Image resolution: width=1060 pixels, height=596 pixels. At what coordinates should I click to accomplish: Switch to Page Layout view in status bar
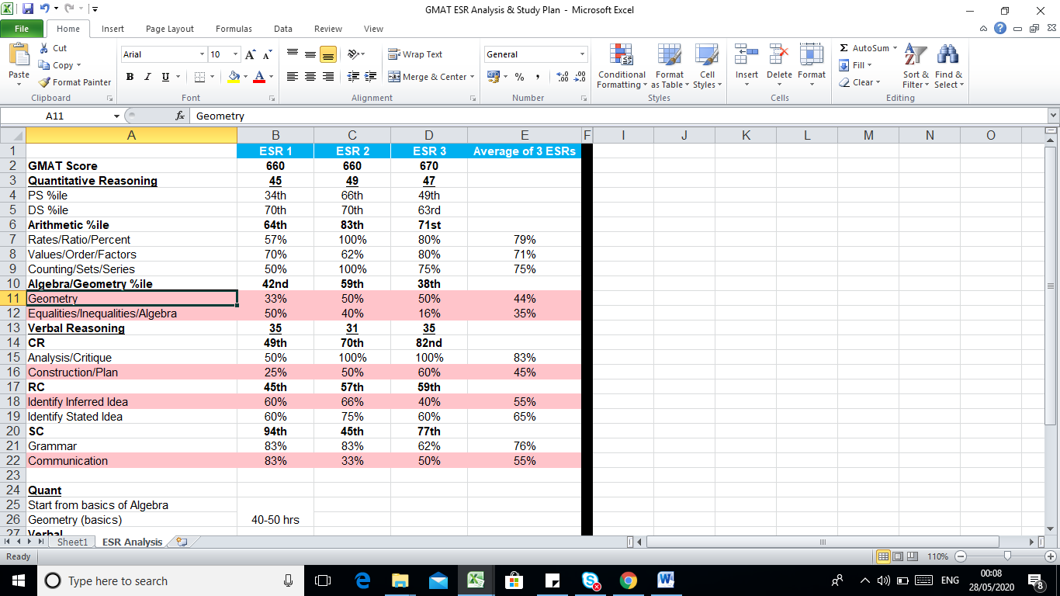pos(899,556)
